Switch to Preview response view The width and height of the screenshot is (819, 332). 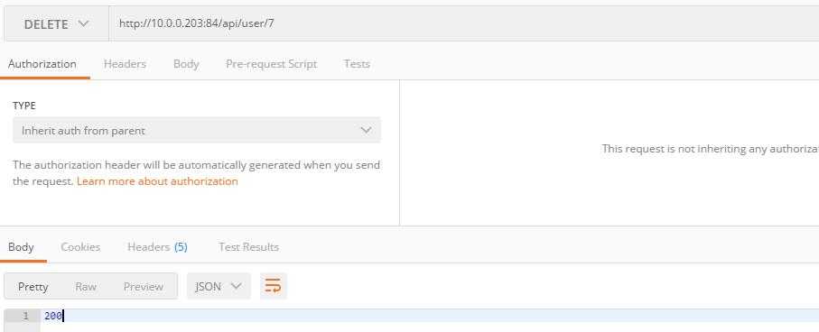click(x=143, y=287)
